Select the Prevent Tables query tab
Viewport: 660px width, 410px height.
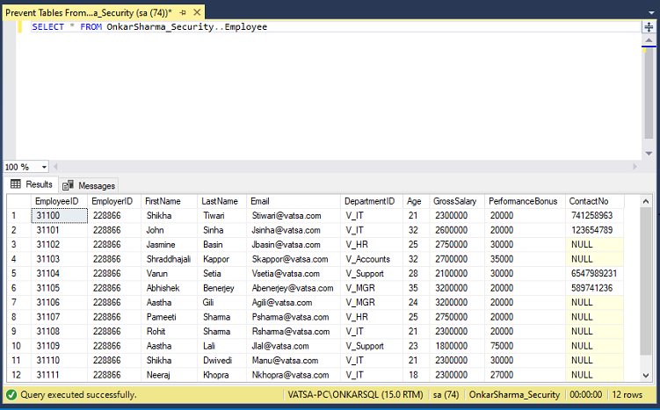pos(88,11)
